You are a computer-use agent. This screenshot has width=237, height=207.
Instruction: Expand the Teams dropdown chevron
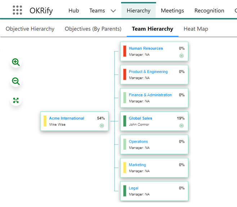click(113, 11)
